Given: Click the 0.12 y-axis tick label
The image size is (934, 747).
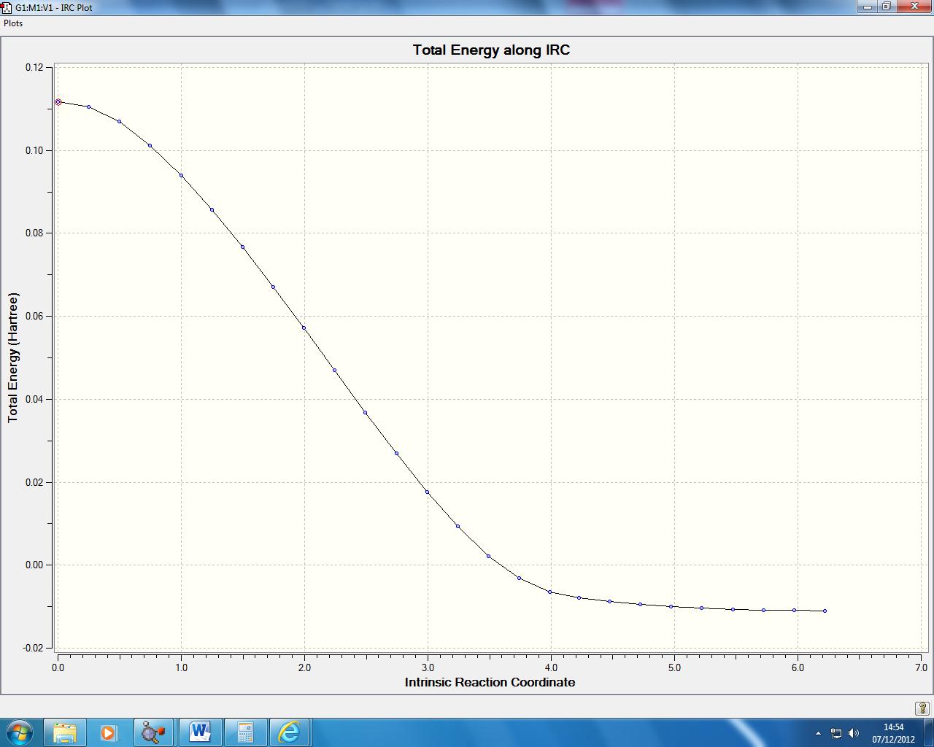Looking at the screenshot, I should [x=34, y=67].
